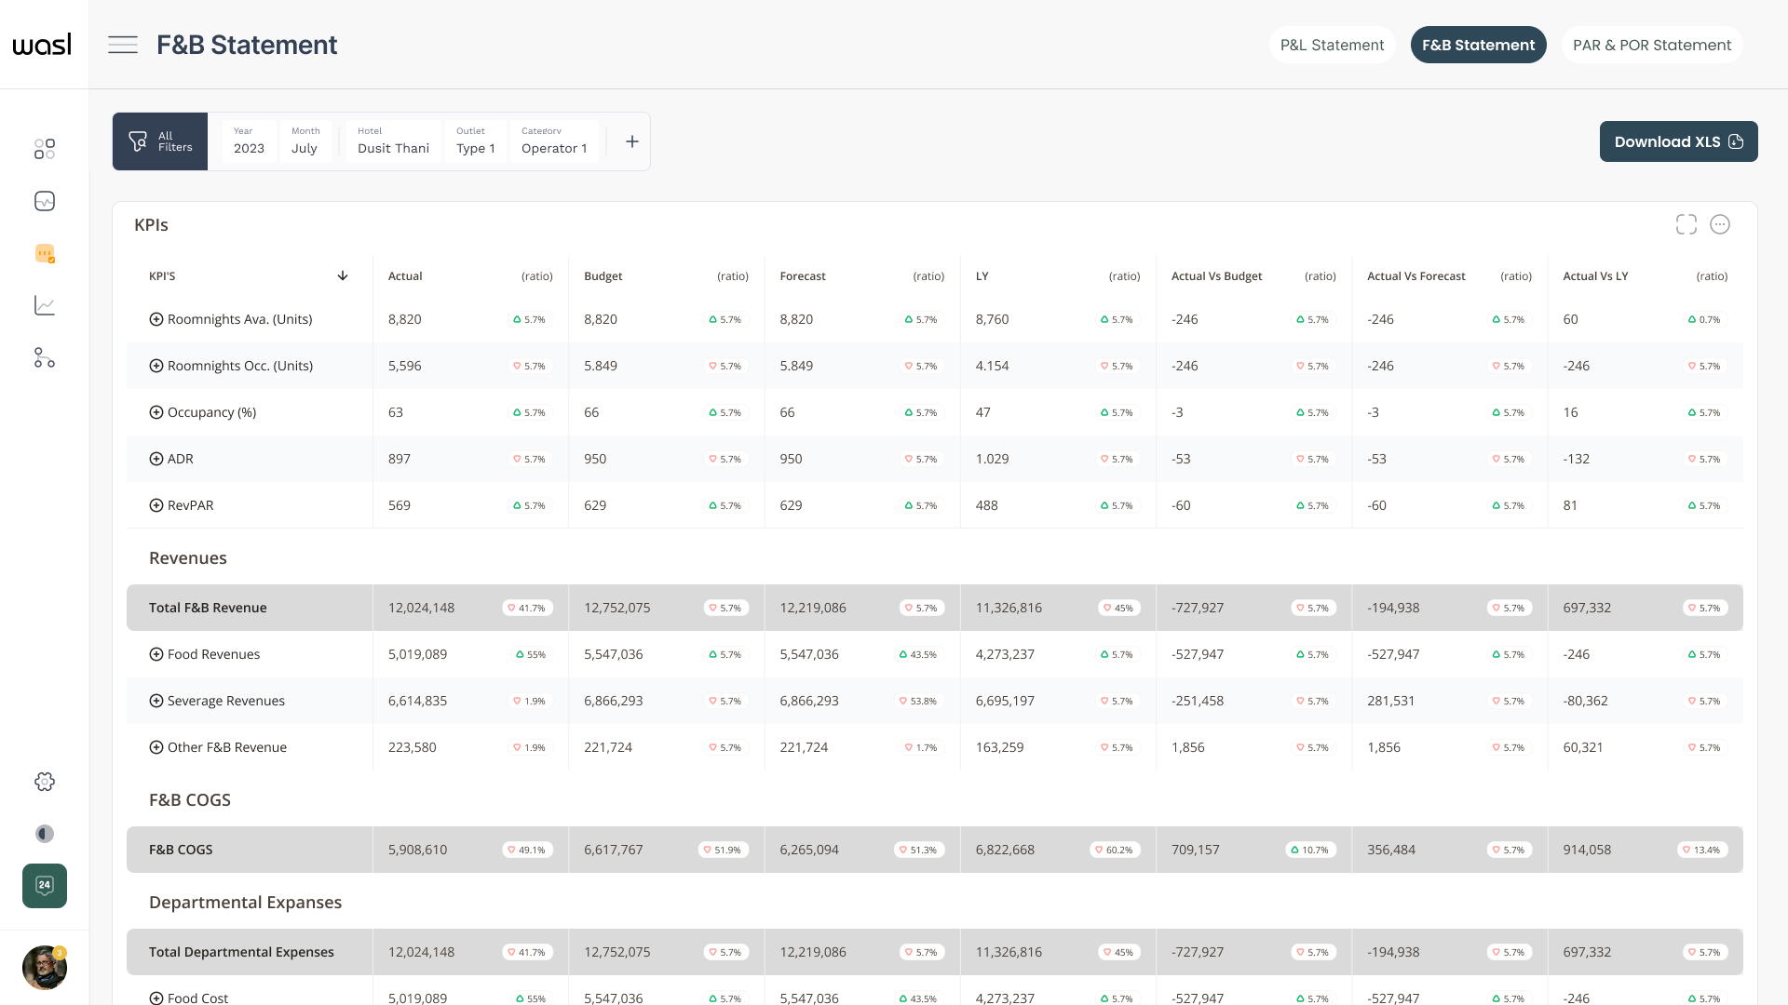The image size is (1788, 1005).
Task: Open settings gear in sidebar
Action: click(45, 782)
